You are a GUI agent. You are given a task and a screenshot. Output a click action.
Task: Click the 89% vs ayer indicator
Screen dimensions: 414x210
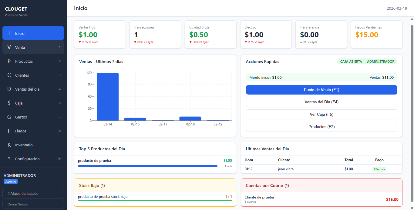(x=143, y=42)
